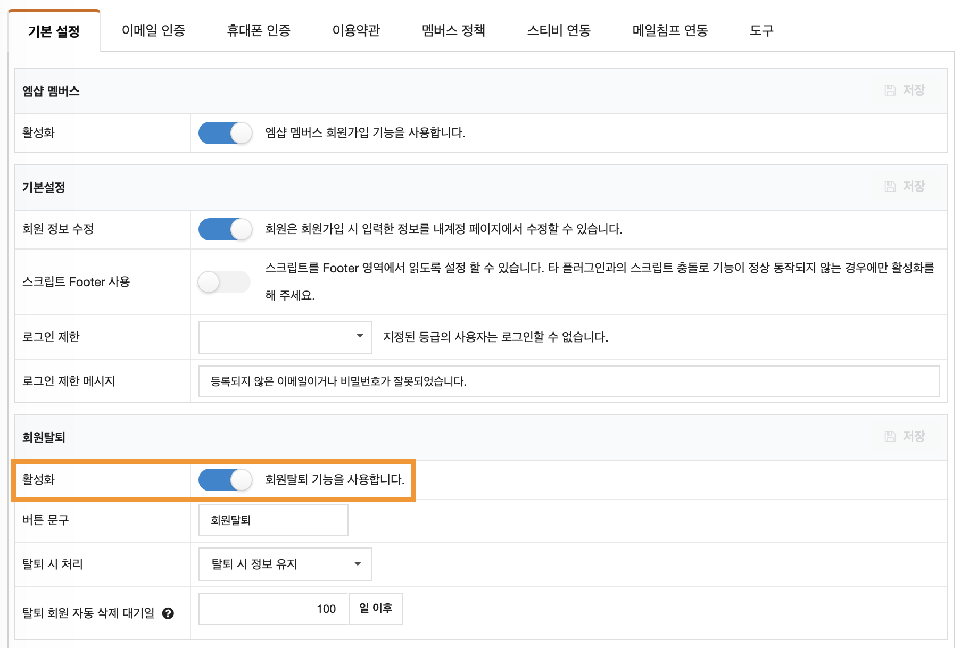Select the 이용약관 tab
Viewport: 961px width, 648px height.
point(355,31)
